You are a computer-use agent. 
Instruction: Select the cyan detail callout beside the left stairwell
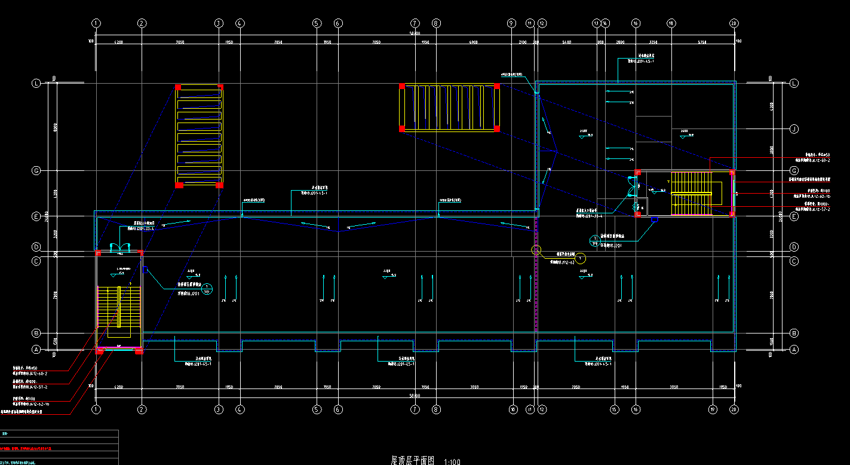tap(207, 289)
